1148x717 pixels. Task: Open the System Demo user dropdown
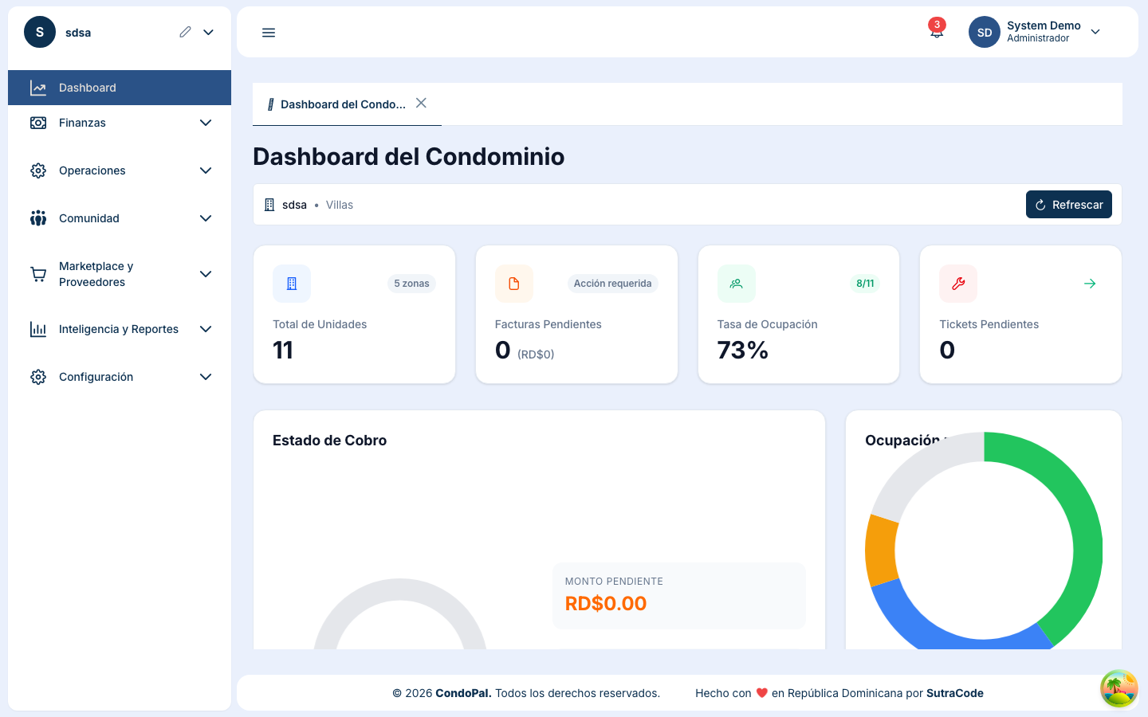(1095, 31)
